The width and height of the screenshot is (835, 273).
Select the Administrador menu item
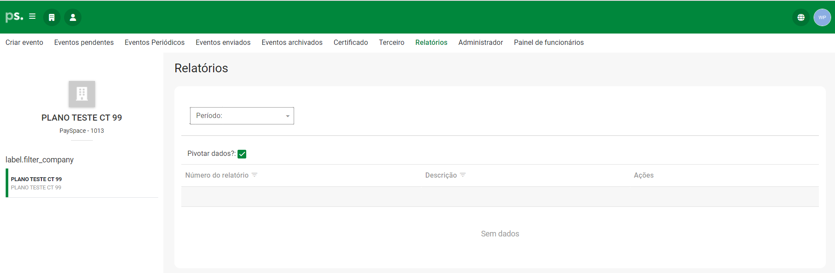coord(480,42)
